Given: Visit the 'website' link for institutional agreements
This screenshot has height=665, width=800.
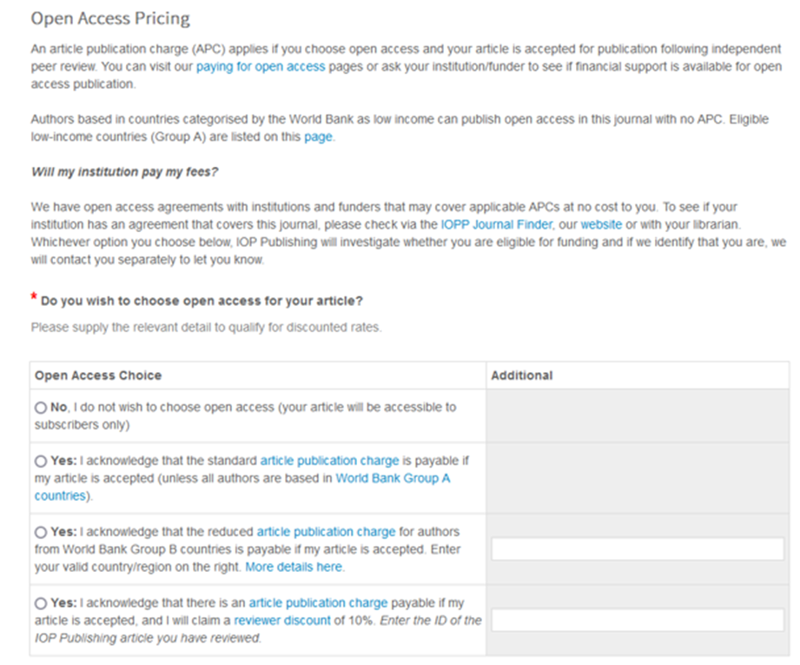Looking at the screenshot, I should 601,225.
